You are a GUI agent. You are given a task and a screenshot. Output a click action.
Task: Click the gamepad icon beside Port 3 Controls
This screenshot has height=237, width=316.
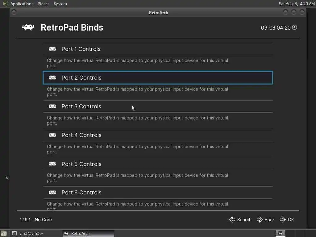52,106
